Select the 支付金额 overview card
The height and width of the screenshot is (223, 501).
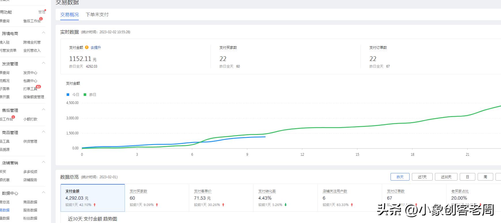(x=93, y=198)
